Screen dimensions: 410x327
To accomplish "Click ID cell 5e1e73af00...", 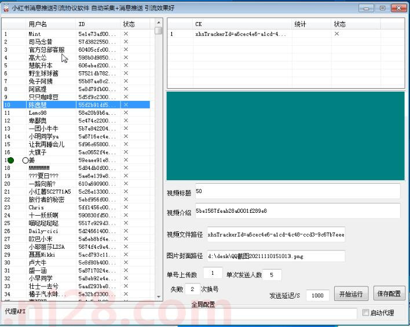I will pos(97,34).
